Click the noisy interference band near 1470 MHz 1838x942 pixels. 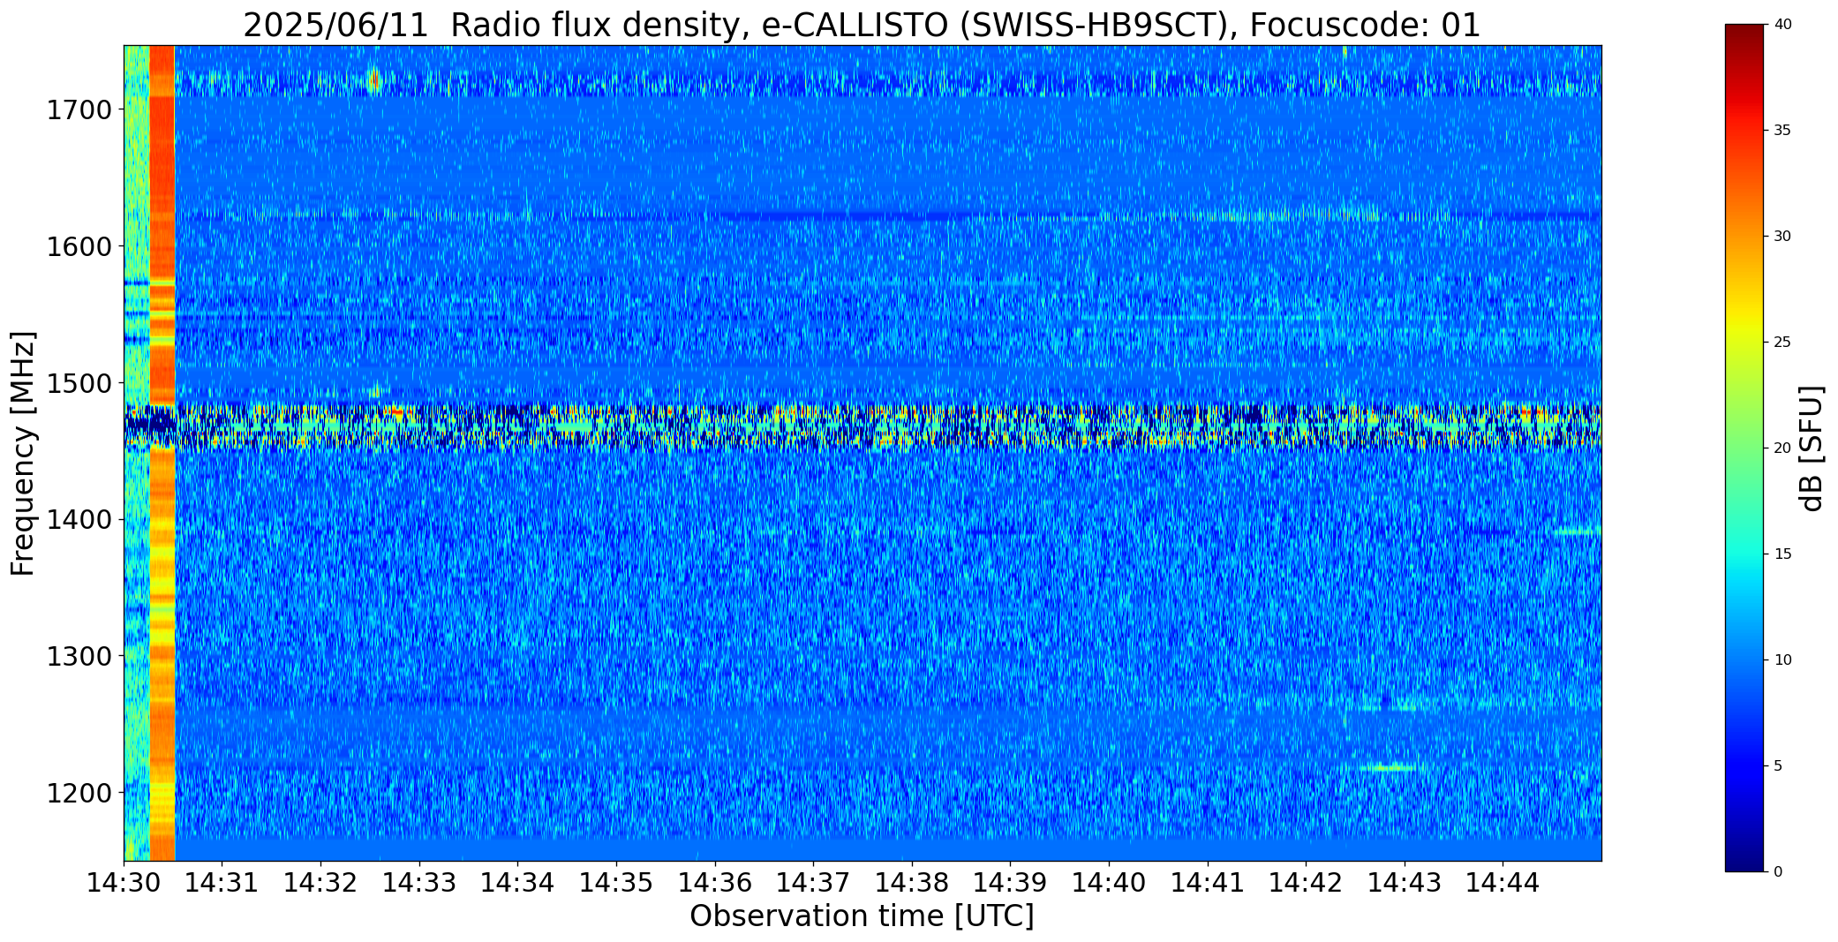point(863,427)
